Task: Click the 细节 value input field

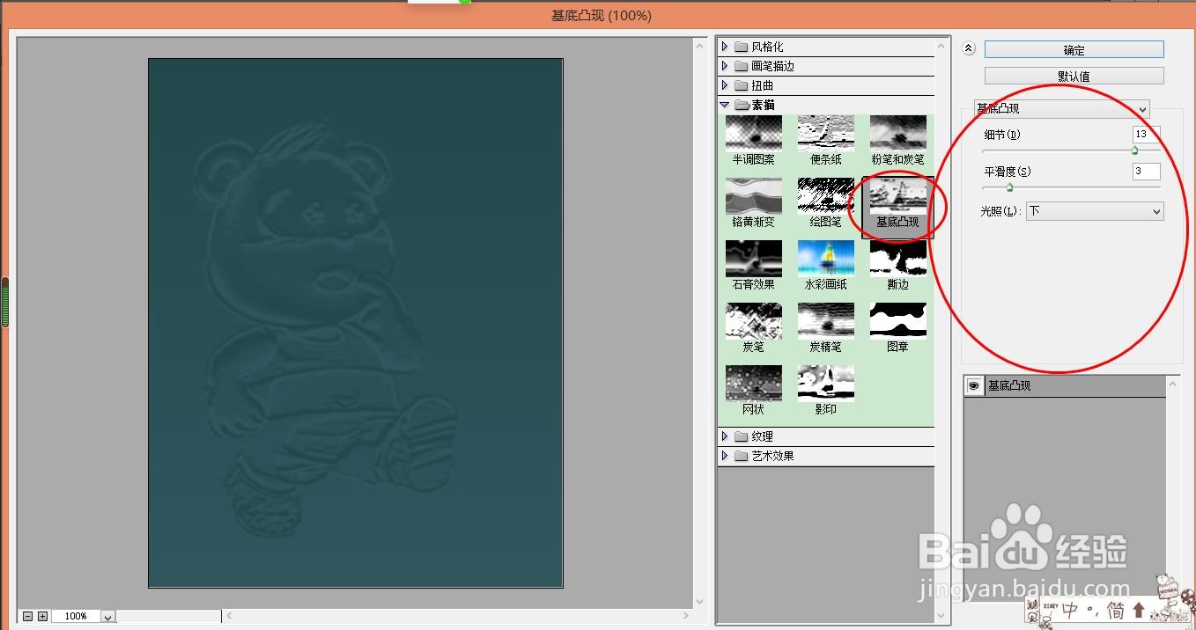Action: click(x=1147, y=135)
